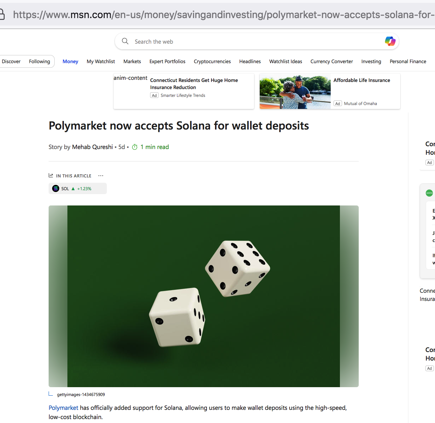Click the 'IN THIS ARTICLE' label
The width and height of the screenshot is (435, 423).
[x=73, y=176]
